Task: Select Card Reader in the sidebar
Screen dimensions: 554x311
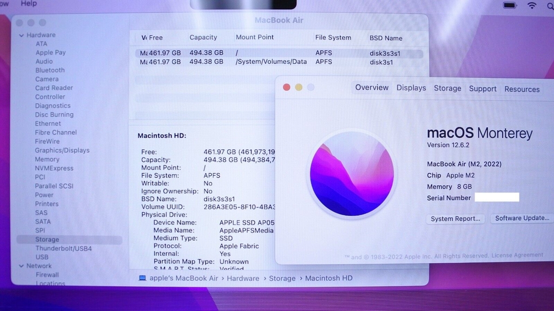Action: pos(54,88)
